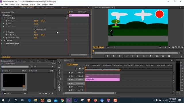This screenshot has height=103, width=184.
Task: Select the Rate Stretch tool
Action: pos(60,73)
